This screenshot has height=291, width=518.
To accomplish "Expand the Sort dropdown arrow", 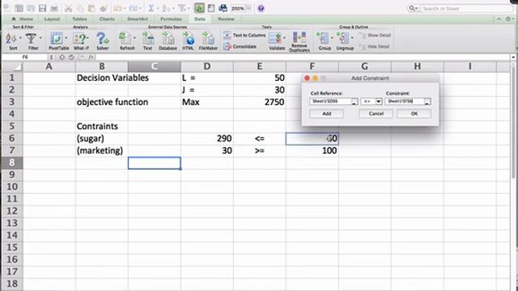I will pyautogui.click(x=20, y=38).
